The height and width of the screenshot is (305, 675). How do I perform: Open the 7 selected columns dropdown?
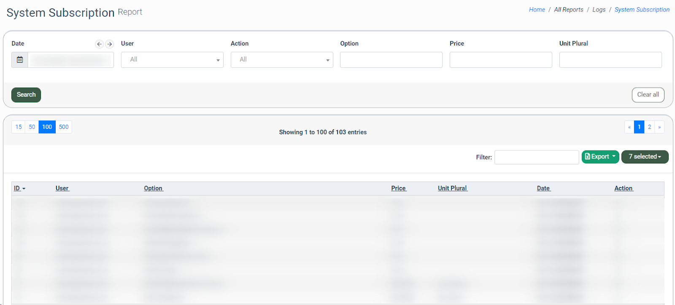click(645, 157)
